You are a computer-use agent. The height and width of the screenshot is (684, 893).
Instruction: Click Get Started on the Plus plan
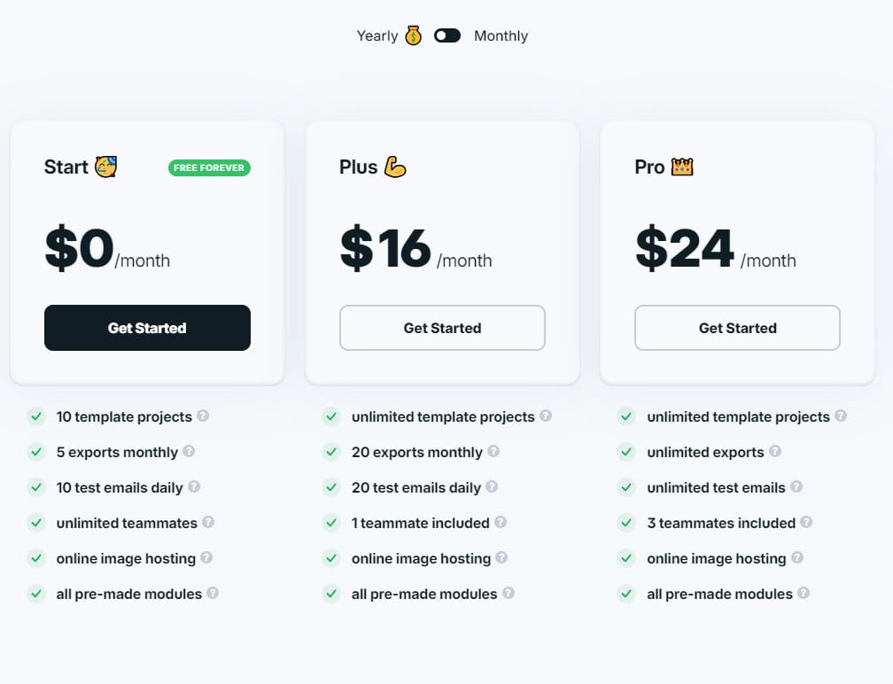443,328
